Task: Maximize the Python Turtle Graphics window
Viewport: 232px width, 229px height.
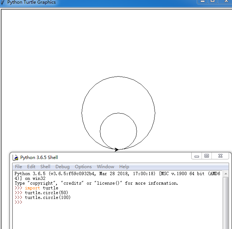Action: (212, 1)
